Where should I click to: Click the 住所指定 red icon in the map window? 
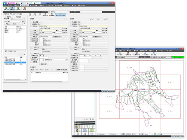click(x=128, y=54)
